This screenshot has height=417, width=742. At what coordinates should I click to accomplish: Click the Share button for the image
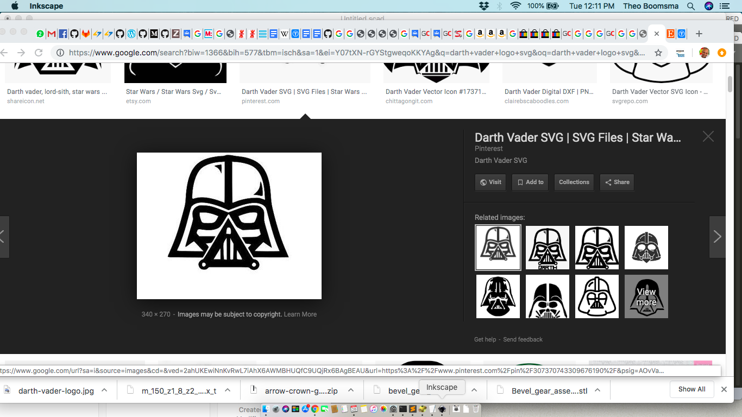point(617,182)
